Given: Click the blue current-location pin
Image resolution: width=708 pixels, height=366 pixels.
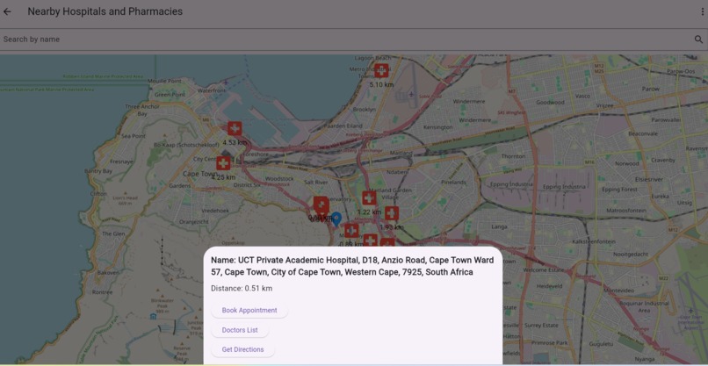Looking at the screenshot, I should click(336, 219).
